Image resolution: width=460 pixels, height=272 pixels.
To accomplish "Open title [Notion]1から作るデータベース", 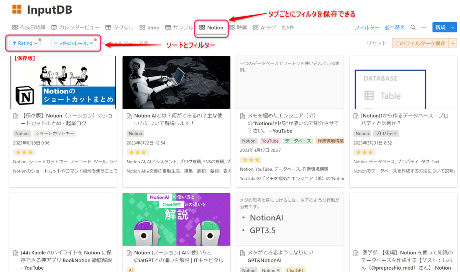I will tap(405, 119).
